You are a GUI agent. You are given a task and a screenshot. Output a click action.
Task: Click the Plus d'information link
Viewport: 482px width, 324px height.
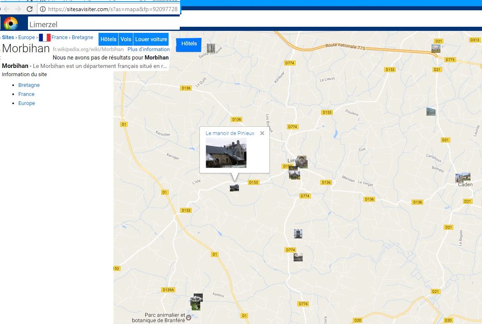[x=148, y=49]
